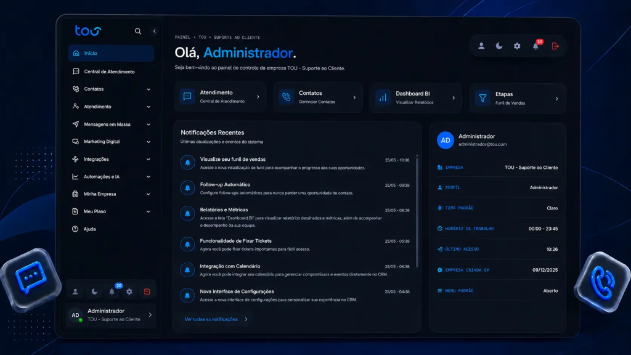Viewport: 631px width, 355px height.
Task: Click the notifications list scrollbar
Action: [417, 212]
